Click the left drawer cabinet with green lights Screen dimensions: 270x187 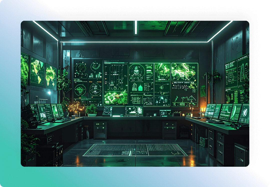pyautogui.click(x=100, y=130)
